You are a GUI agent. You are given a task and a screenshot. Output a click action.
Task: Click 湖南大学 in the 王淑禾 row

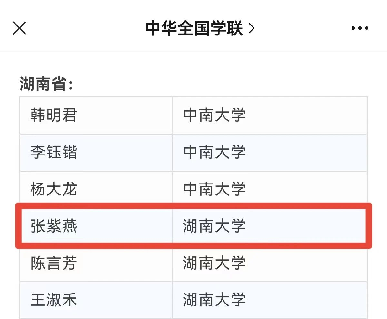click(214, 300)
